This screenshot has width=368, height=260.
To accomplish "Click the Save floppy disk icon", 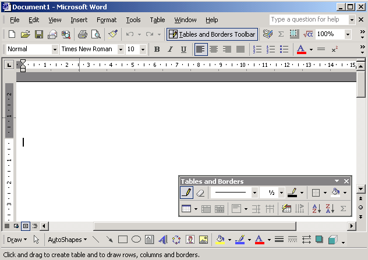I will [39, 34].
